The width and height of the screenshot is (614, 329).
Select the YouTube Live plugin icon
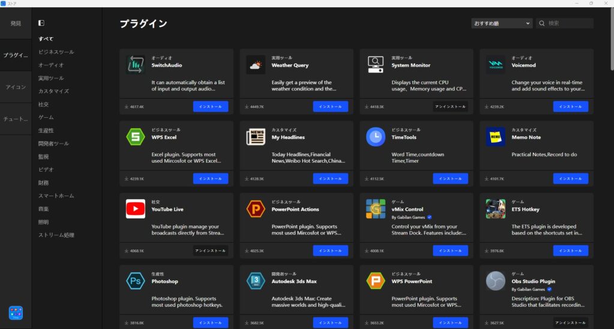[136, 209]
